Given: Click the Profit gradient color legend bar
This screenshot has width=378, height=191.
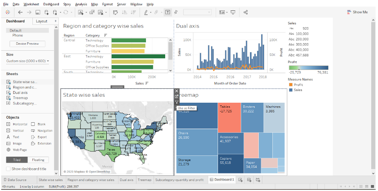Looking at the screenshot, I should (308, 68).
